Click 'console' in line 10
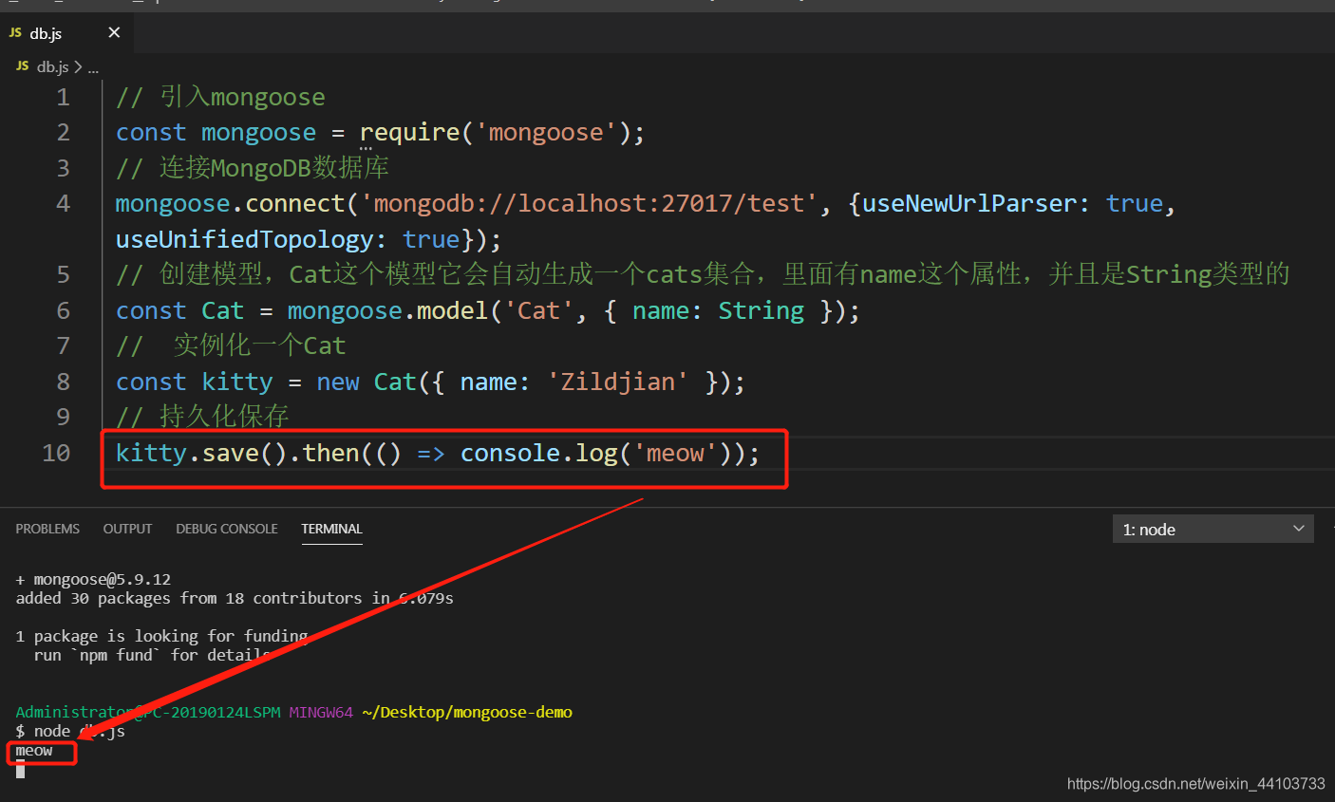This screenshot has height=802, width=1335. 511,453
